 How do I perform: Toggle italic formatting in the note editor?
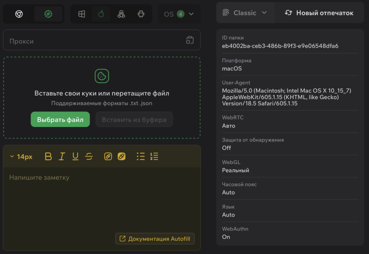coord(62,156)
